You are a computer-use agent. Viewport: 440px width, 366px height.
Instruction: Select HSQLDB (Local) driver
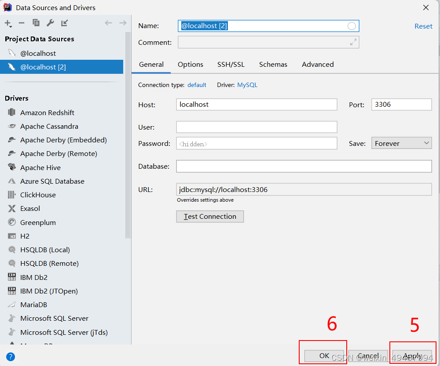pos(62,250)
